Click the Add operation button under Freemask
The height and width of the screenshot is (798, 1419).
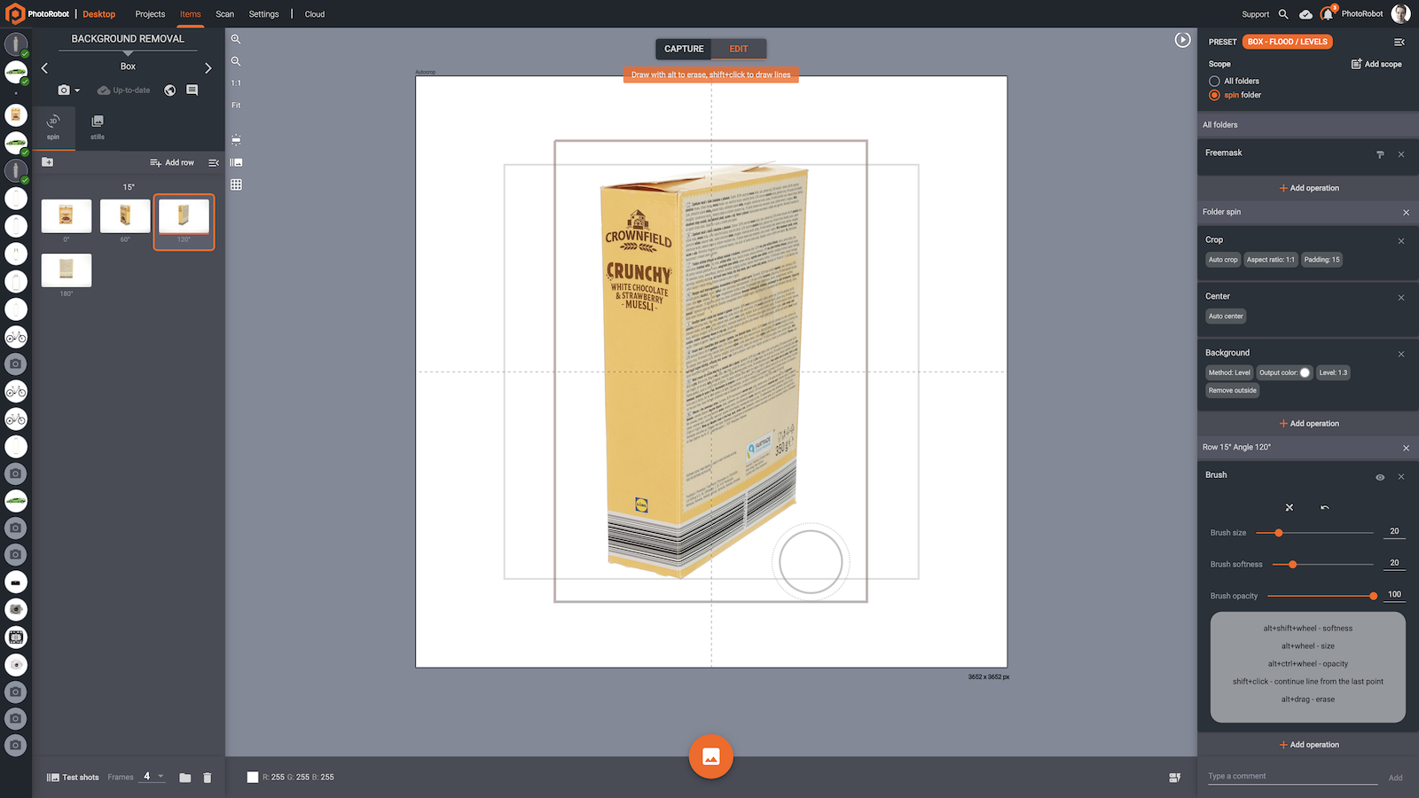tap(1309, 187)
